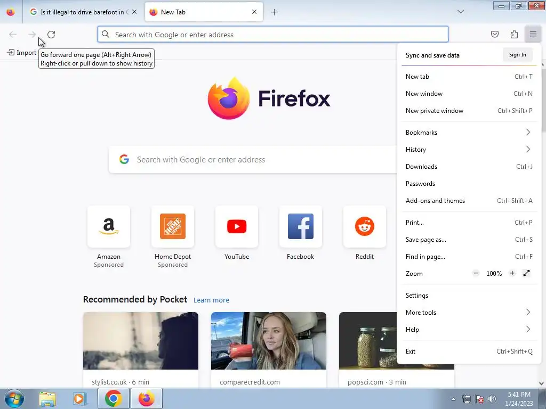Toggle full screen from Zoom row
The height and width of the screenshot is (409, 546).
pyautogui.click(x=526, y=273)
